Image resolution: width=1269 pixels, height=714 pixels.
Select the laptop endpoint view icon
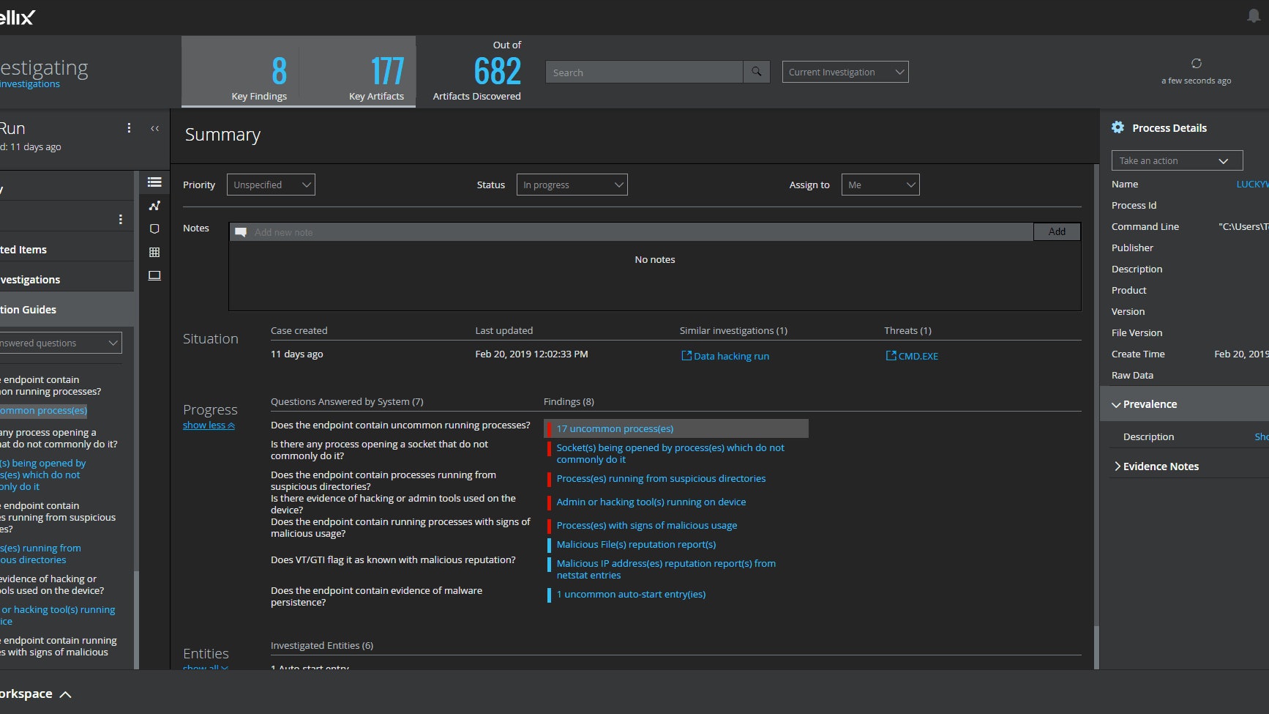pyautogui.click(x=154, y=276)
